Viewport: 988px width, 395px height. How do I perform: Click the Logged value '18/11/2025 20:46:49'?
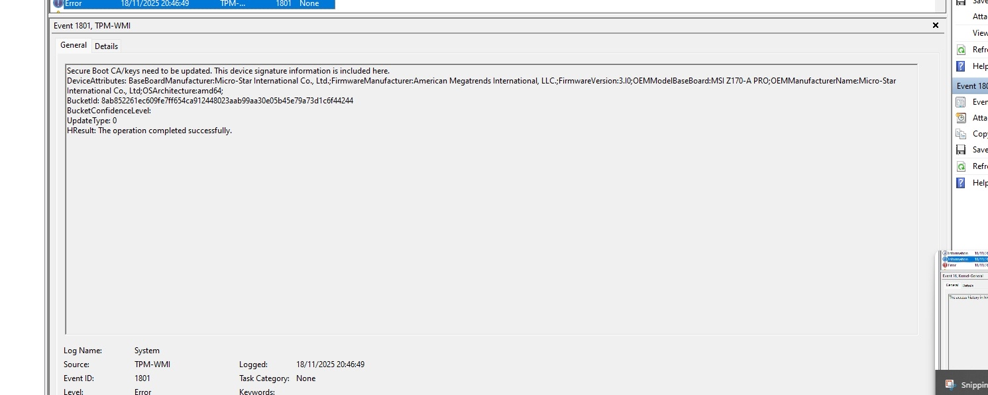tap(330, 365)
